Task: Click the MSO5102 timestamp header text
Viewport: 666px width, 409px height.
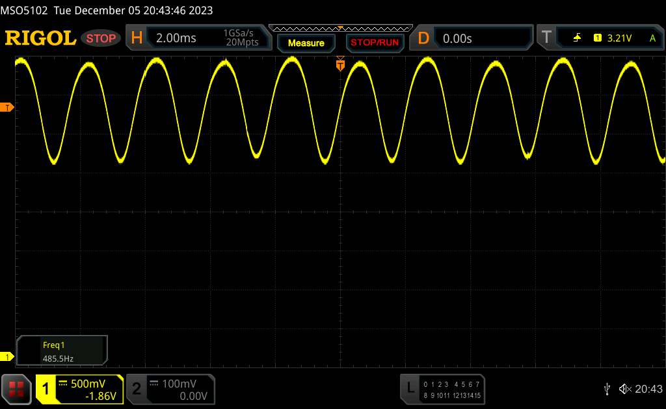Action: tap(107, 10)
